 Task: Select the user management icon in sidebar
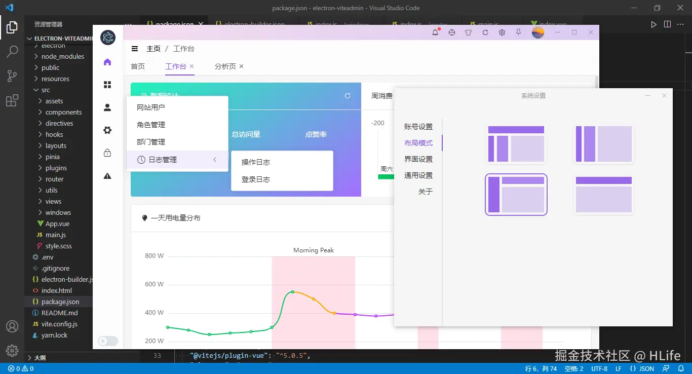click(x=107, y=107)
